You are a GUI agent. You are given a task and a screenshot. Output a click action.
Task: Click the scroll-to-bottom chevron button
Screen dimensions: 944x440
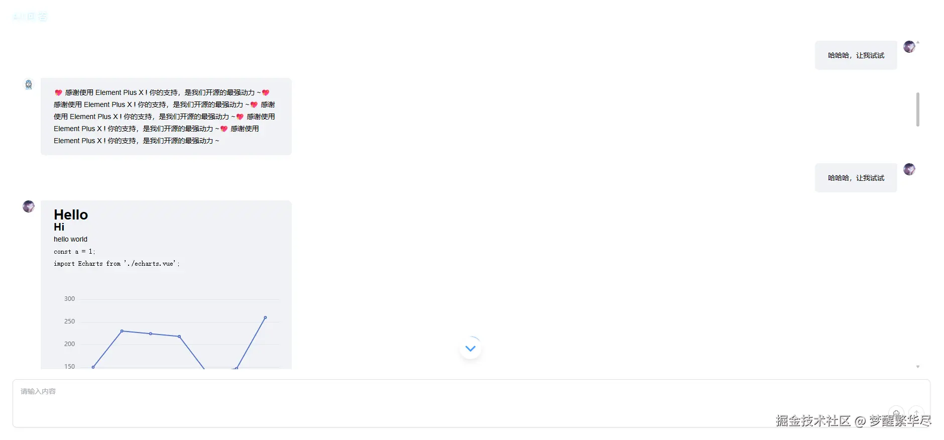click(470, 348)
